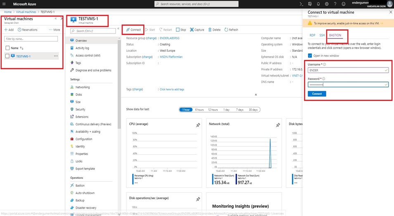This screenshot has height=216, width=394.
Task: Open the notifications bell
Action: tap(318, 4)
